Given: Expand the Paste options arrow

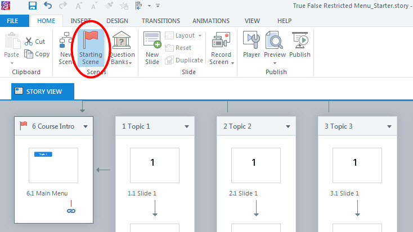Looking at the screenshot, I should coord(12,63).
